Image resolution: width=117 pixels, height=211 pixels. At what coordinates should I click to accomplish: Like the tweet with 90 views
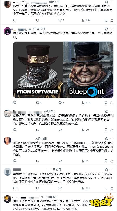(x=60, y=130)
